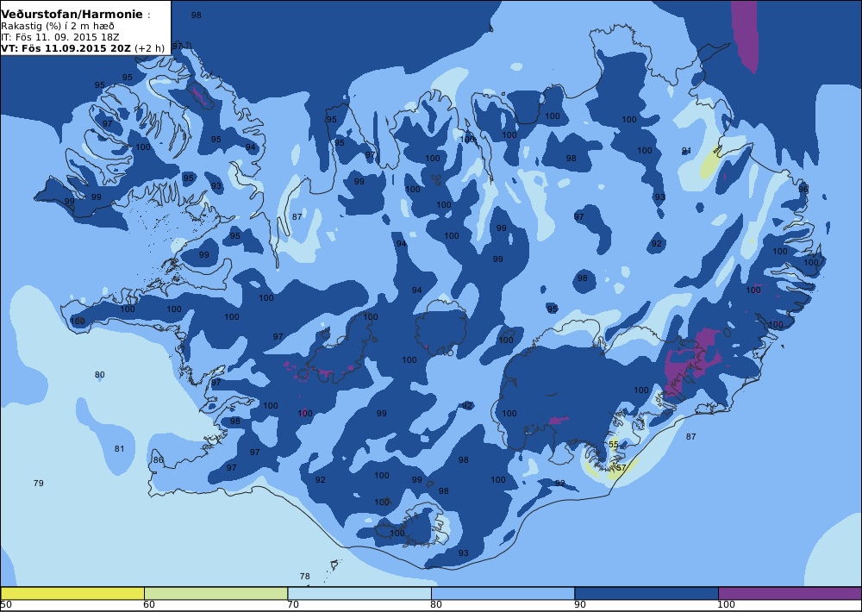Click the pale blue 70–80 legend band
This screenshot has height=612, width=862.
click(359, 593)
